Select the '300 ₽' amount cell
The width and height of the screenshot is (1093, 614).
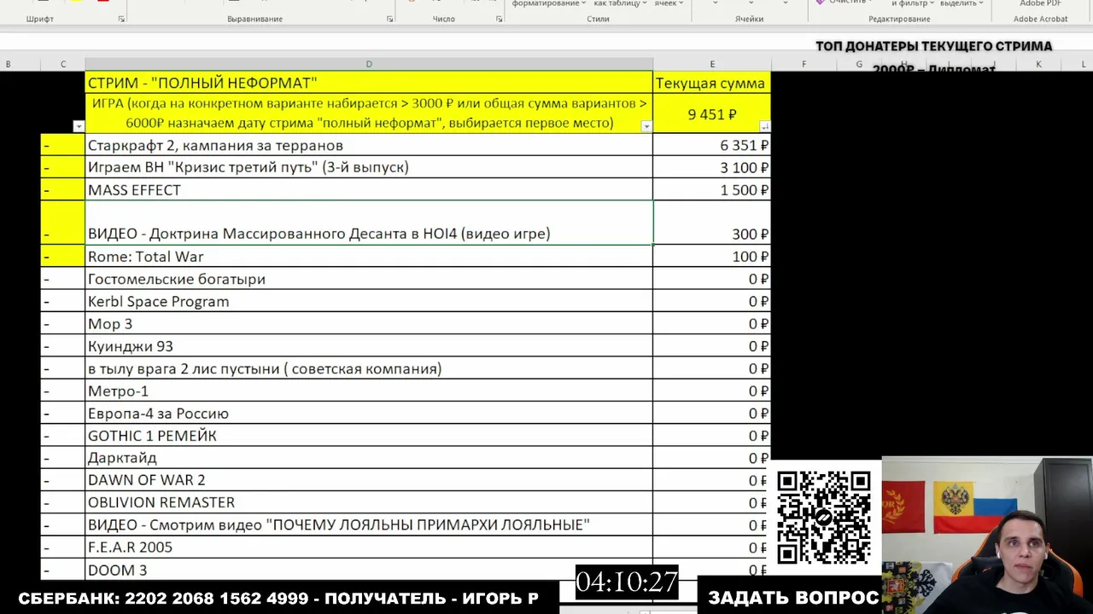point(712,223)
